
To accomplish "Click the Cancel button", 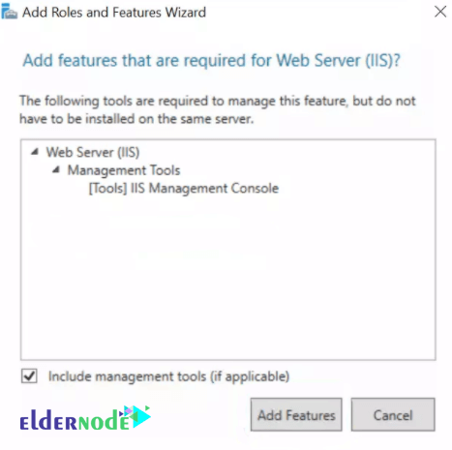I will tap(393, 415).
